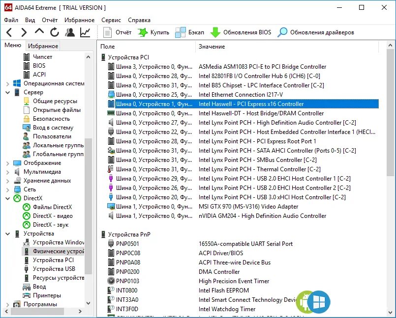Screen dimensions: 396x318
Task: Open Открытые файлы in the tree
Action: 57,110
